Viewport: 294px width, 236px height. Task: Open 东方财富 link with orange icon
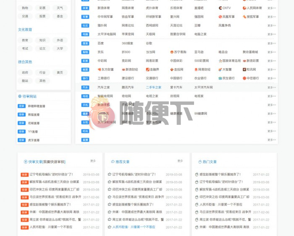(x=105, y=69)
